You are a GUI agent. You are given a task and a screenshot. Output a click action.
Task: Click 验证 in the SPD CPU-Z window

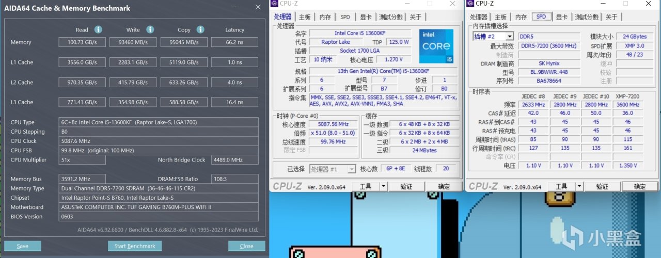point(602,186)
